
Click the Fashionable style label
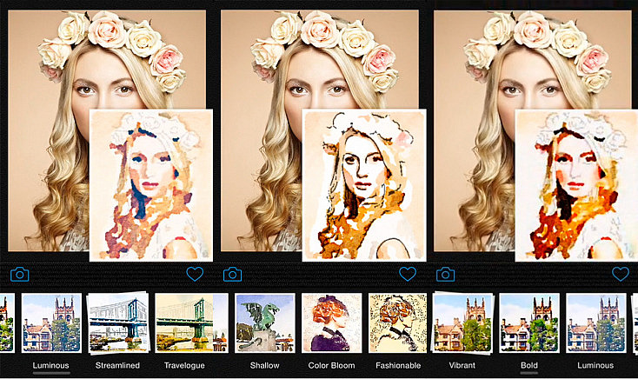point(398,365)
